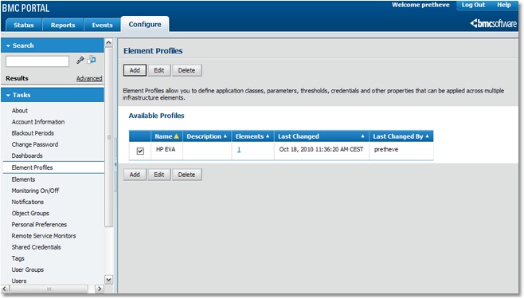The width and height of the screenshot is (524, 299).
Task: Open Help
Action: (x=503, y=5)
